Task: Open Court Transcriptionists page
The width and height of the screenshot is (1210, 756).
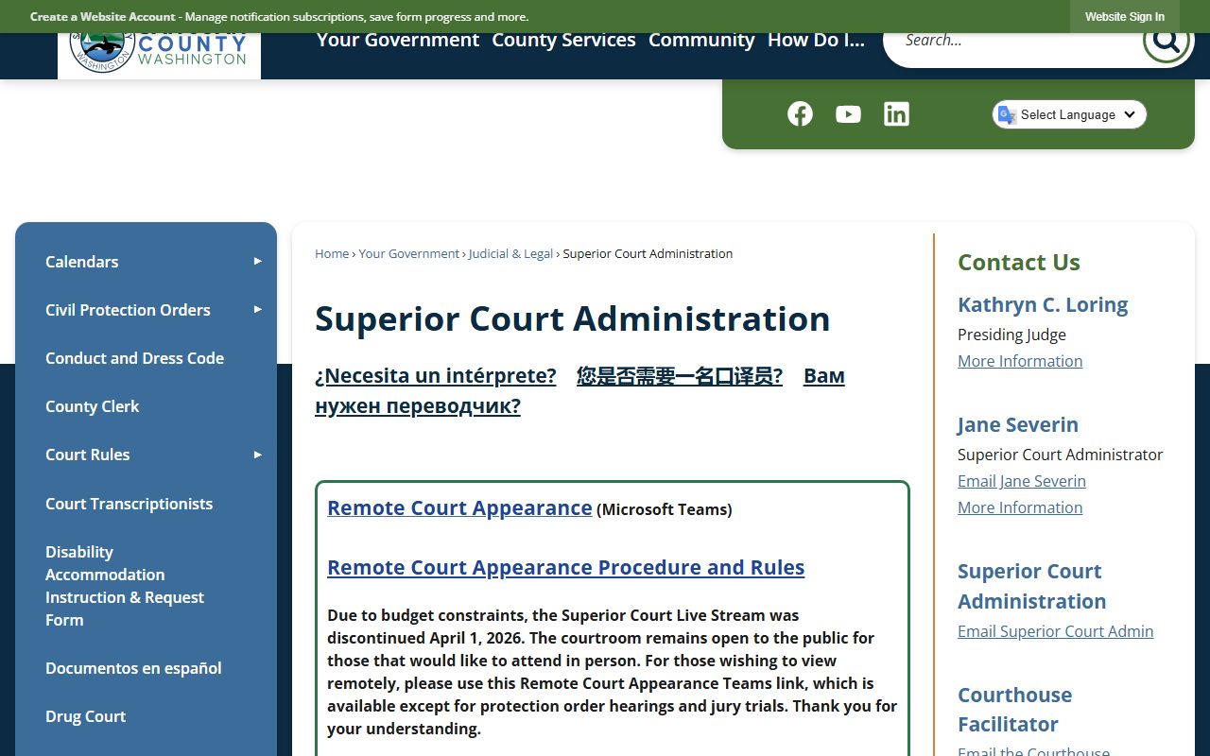Action: pyautogui.click(x=129, y=504)
